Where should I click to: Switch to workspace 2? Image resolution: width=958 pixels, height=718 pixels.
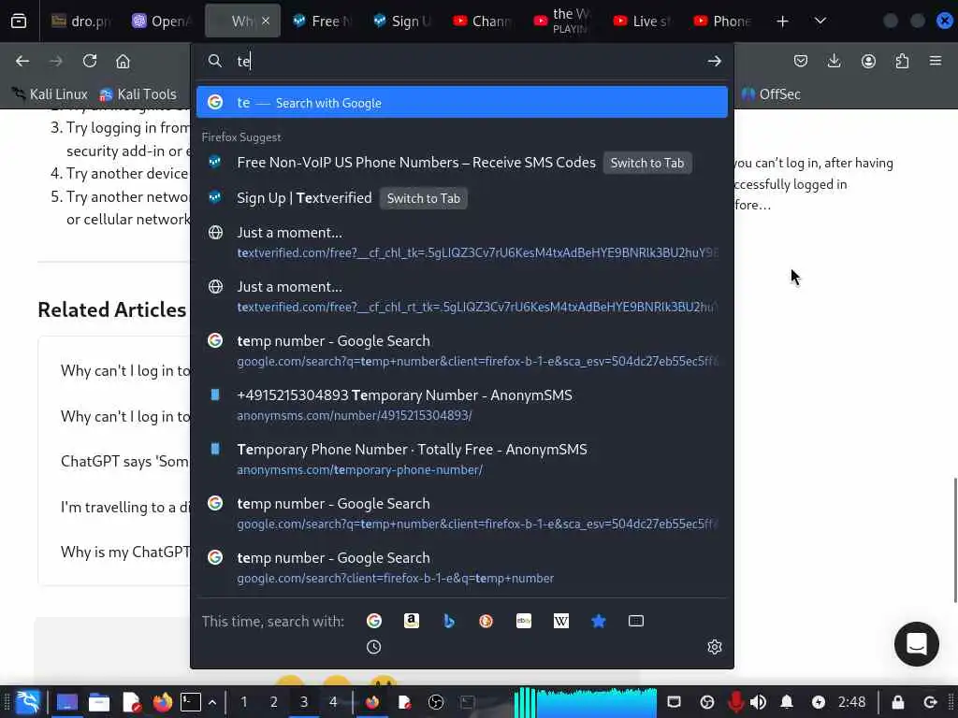tap(274, 702)
